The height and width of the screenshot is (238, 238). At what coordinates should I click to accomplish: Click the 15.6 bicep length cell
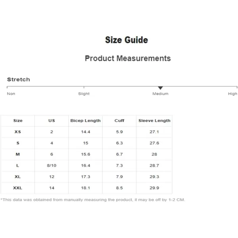click(x=86, y=154)
